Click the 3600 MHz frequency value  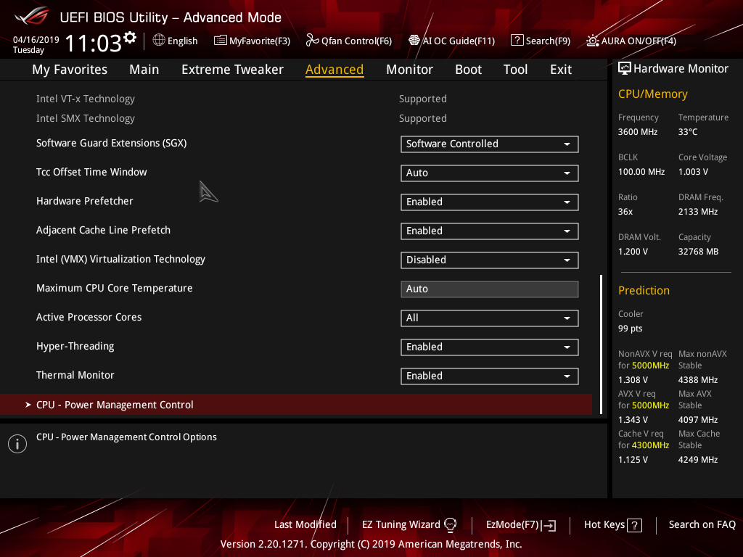[637, 132]
